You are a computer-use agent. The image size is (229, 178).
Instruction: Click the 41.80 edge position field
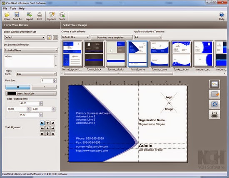pos(30,103)
